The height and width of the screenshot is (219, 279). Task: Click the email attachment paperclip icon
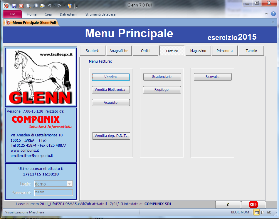[x=36, y=6]
